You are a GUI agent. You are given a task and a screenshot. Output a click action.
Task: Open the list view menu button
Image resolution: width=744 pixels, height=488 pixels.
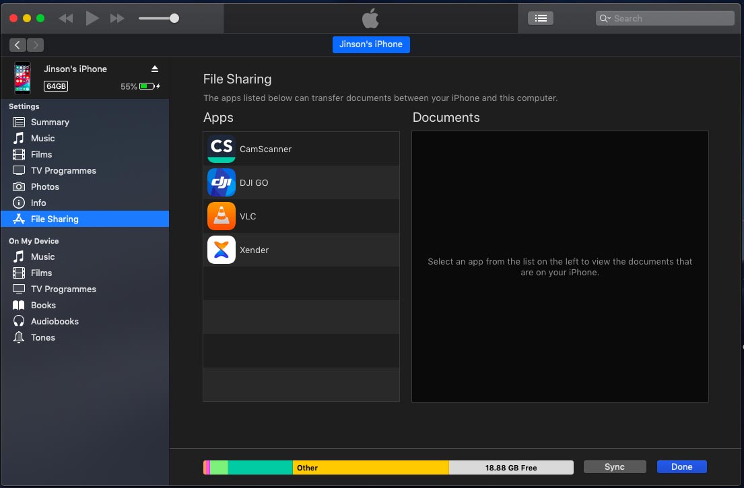click(541, 18)
